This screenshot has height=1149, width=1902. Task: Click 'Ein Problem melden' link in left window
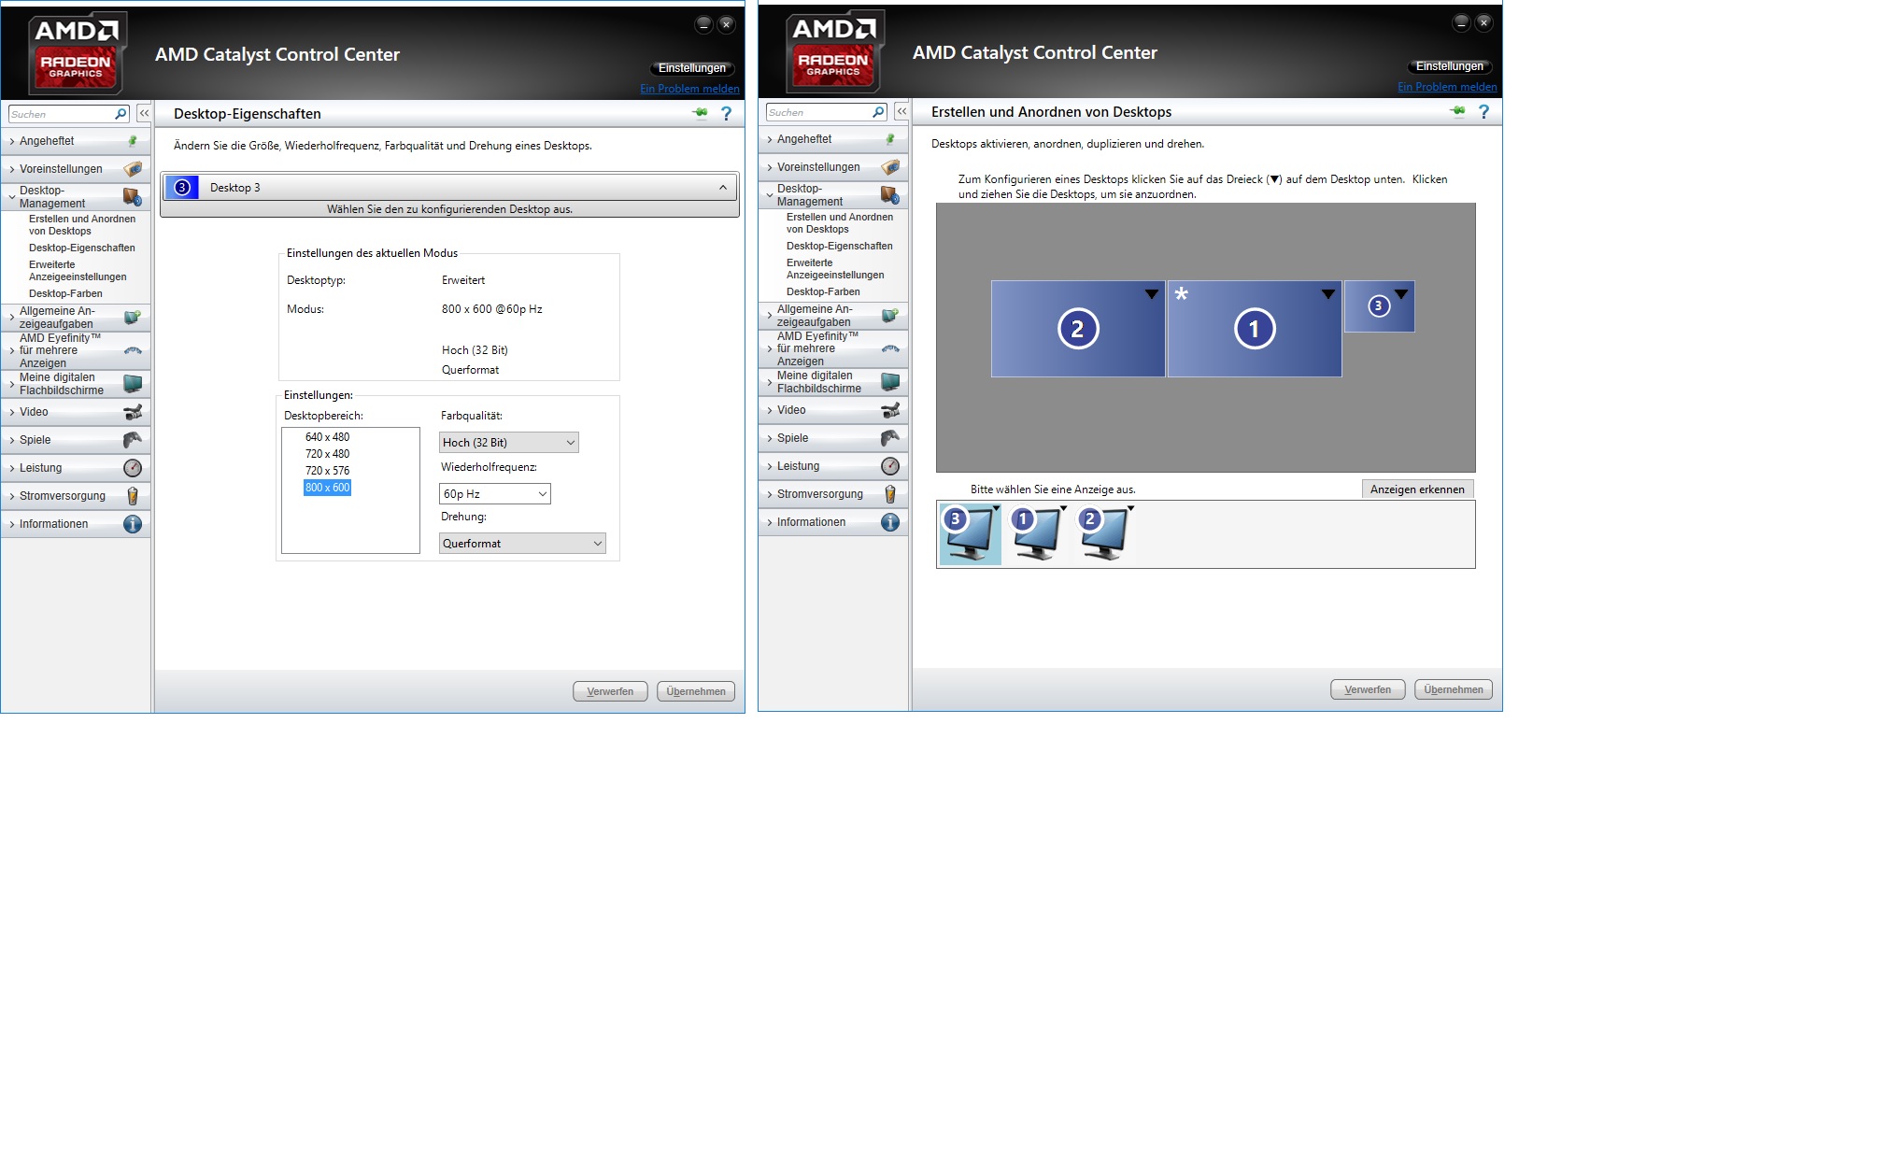[689, 89]
